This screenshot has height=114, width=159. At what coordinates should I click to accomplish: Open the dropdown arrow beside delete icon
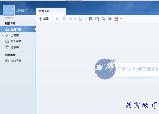coord(75,19)
